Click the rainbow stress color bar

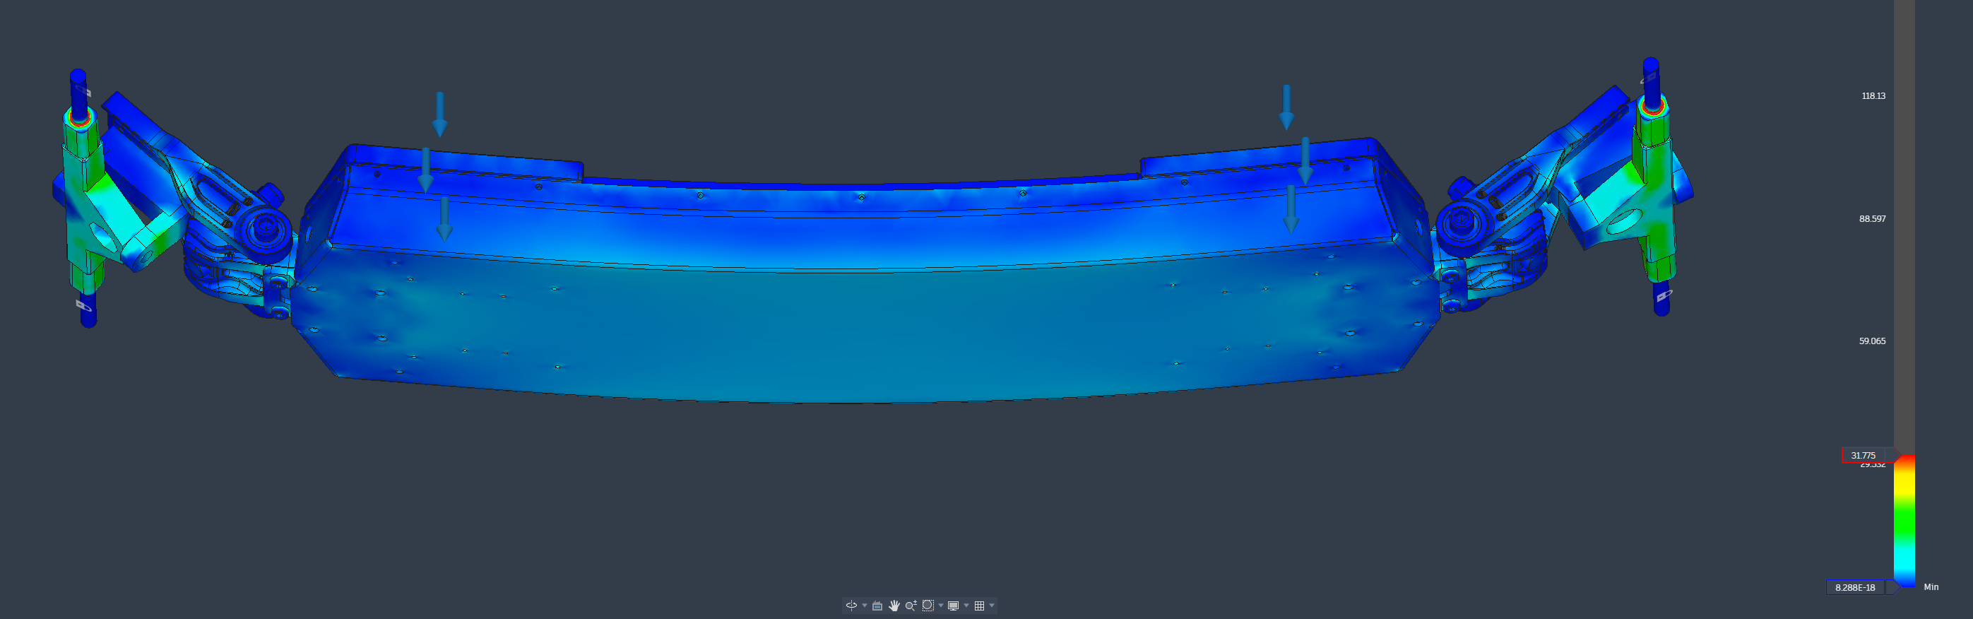[x=1904, y=521]
